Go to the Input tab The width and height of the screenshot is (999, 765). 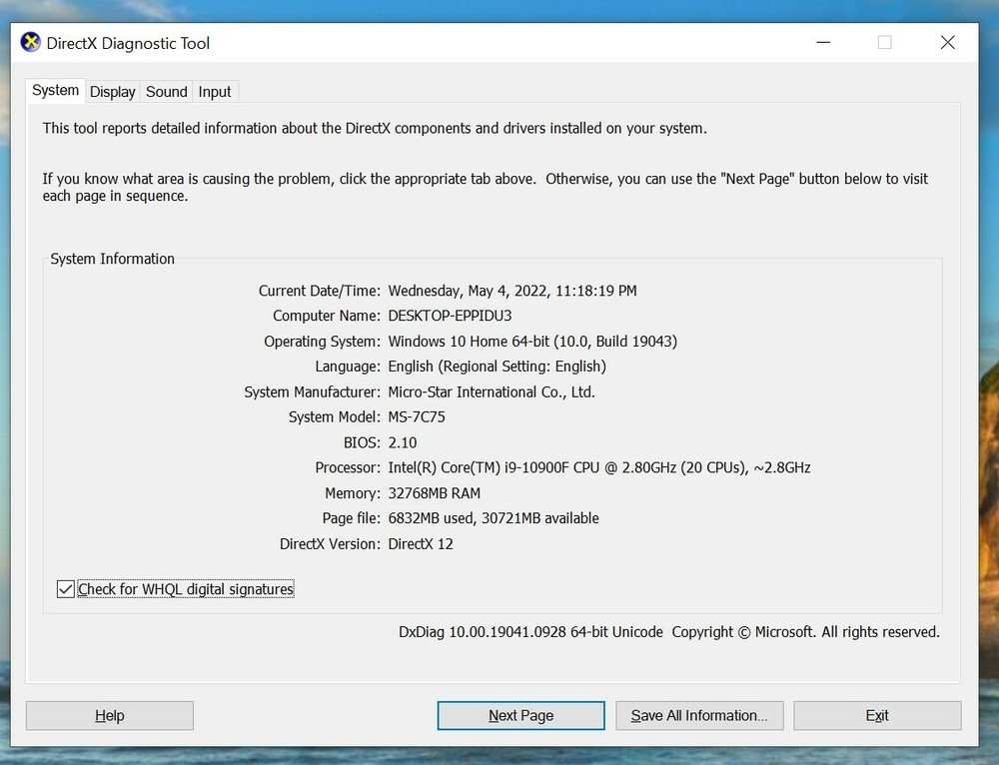click(x=214, y=92)
